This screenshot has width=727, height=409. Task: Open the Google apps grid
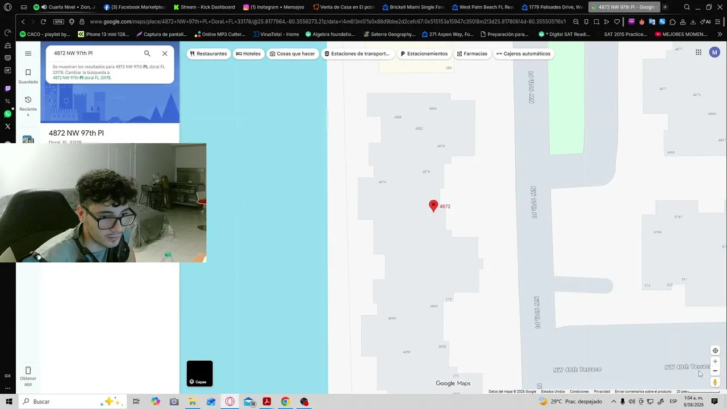point(698,52)
